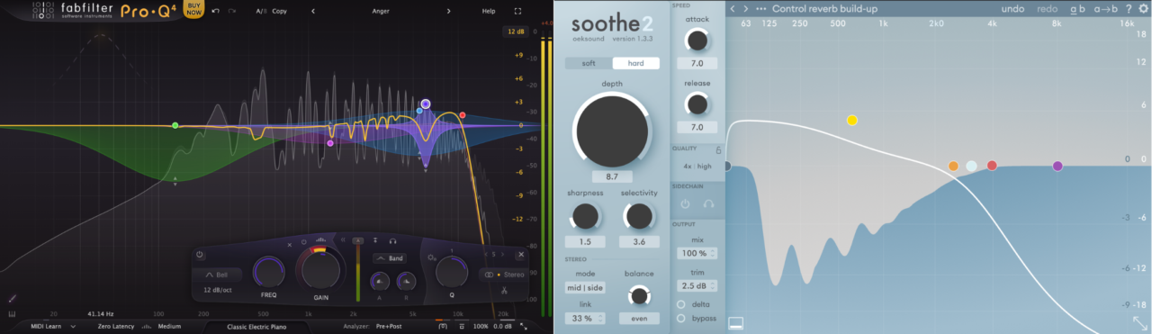
Task: Change the Medium analyzer resolution
Action: tap(168, 326)
